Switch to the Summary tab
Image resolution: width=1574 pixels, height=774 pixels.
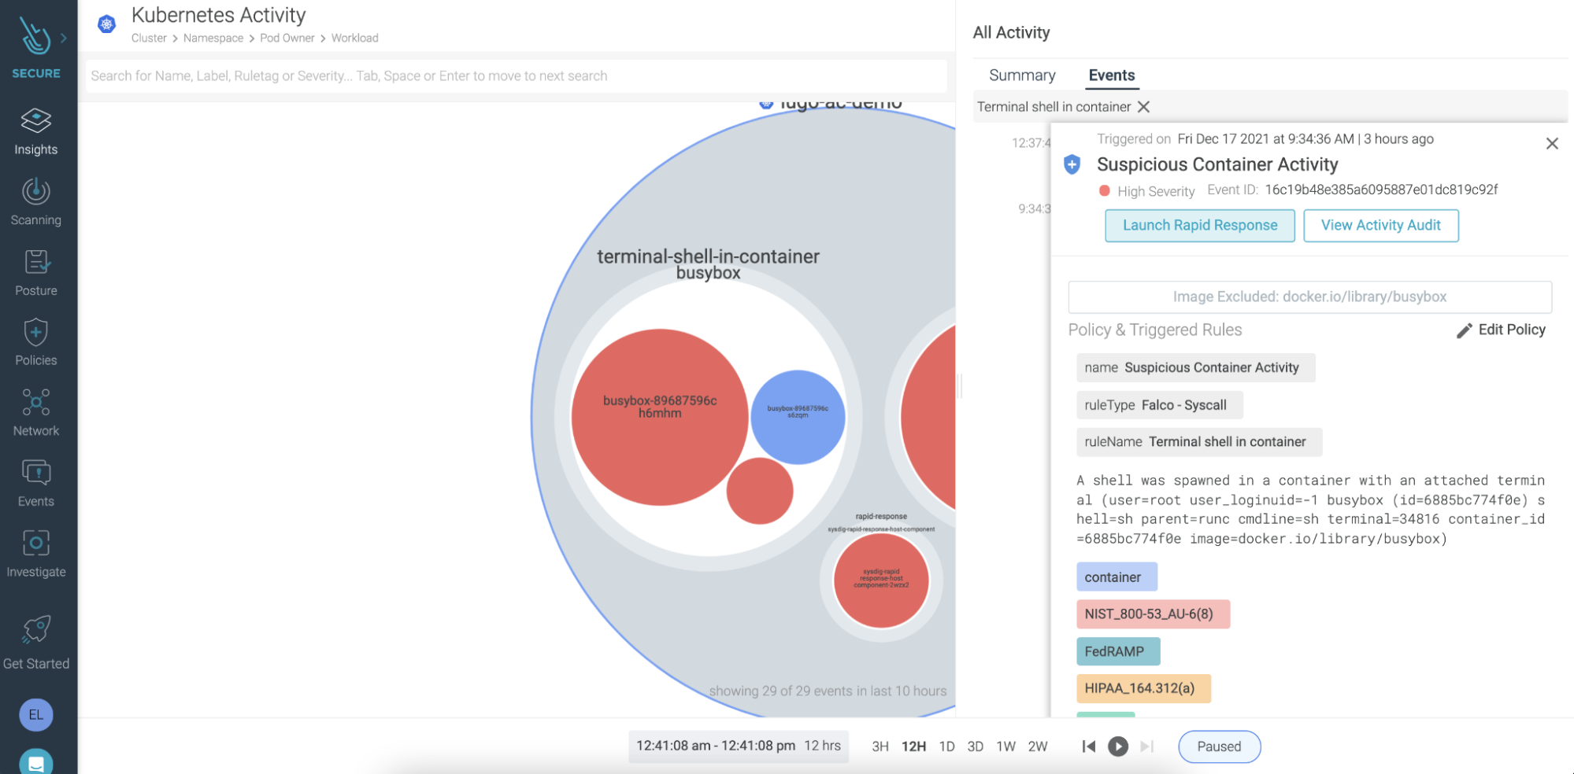click(1022, 75)
